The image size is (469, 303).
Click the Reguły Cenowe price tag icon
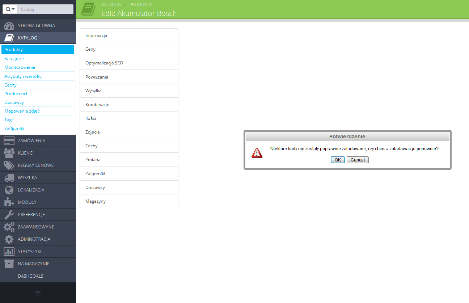pyautogui.click(x=9, y=165)
